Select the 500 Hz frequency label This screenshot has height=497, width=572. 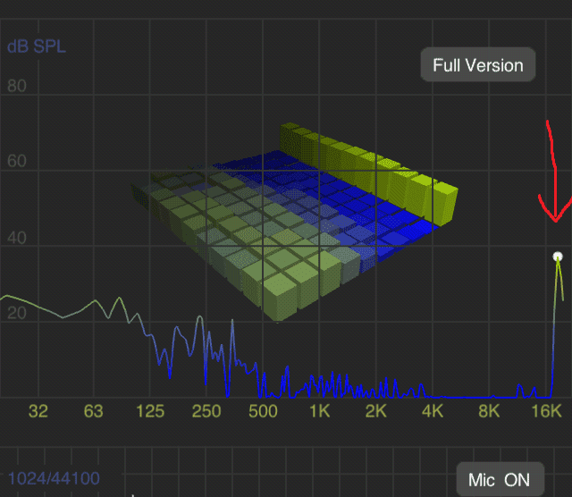click(263, 411)
